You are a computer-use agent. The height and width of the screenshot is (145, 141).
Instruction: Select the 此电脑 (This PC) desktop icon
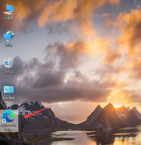(x=9, y=10)
